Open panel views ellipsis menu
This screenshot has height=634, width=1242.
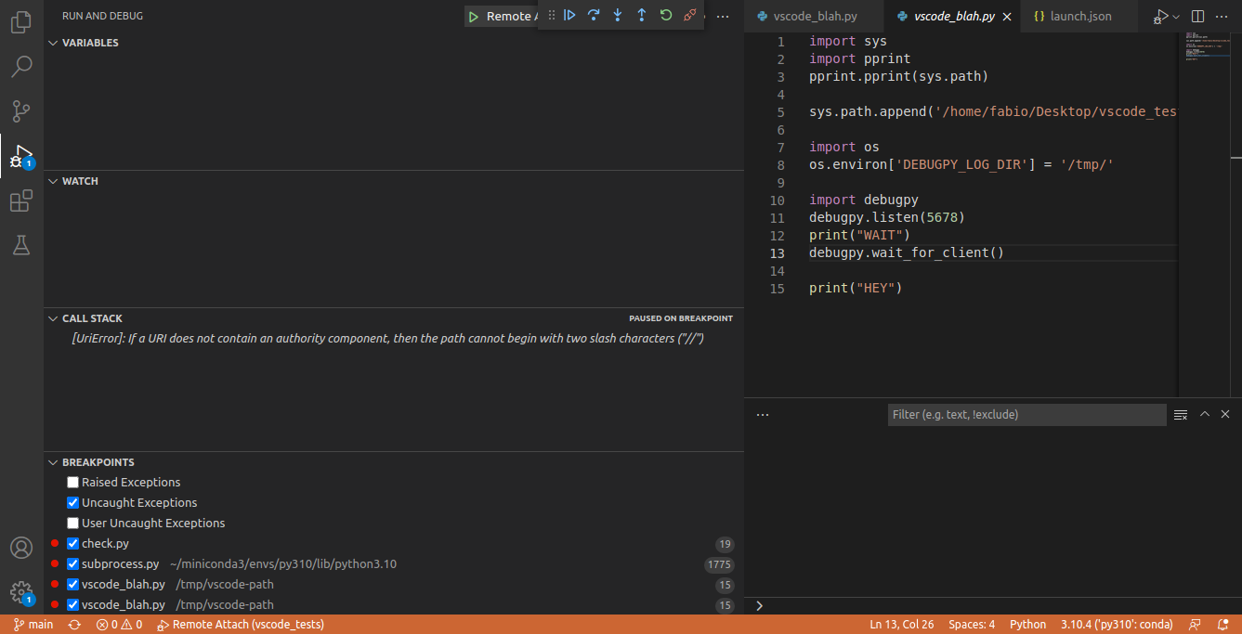[763, 415]
